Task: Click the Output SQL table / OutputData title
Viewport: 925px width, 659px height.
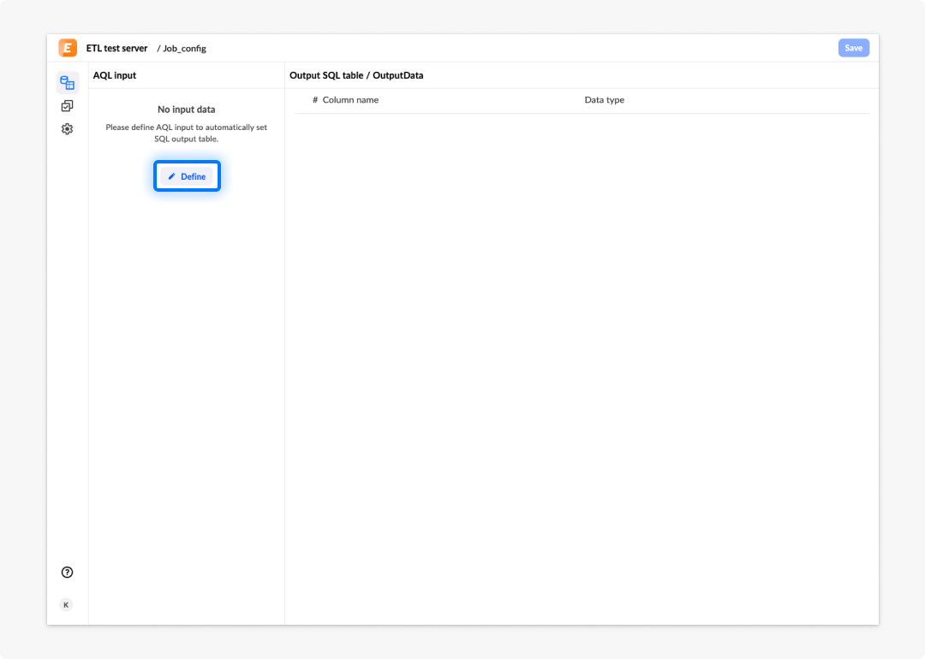Action: (x=356, y=75)
